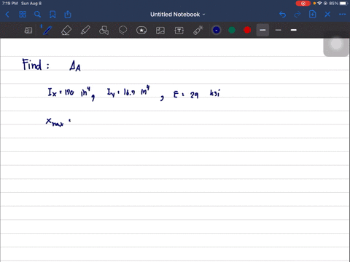Tap the floating round button at top right
Viewport: 350px width, 262px height.
tap(336, 45)
